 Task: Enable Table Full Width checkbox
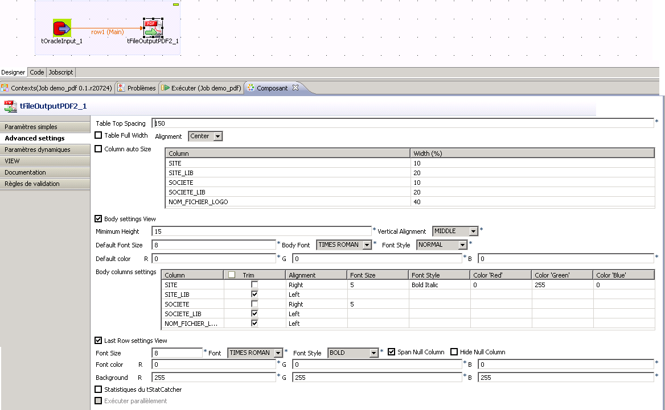click(x=98, y=135)
